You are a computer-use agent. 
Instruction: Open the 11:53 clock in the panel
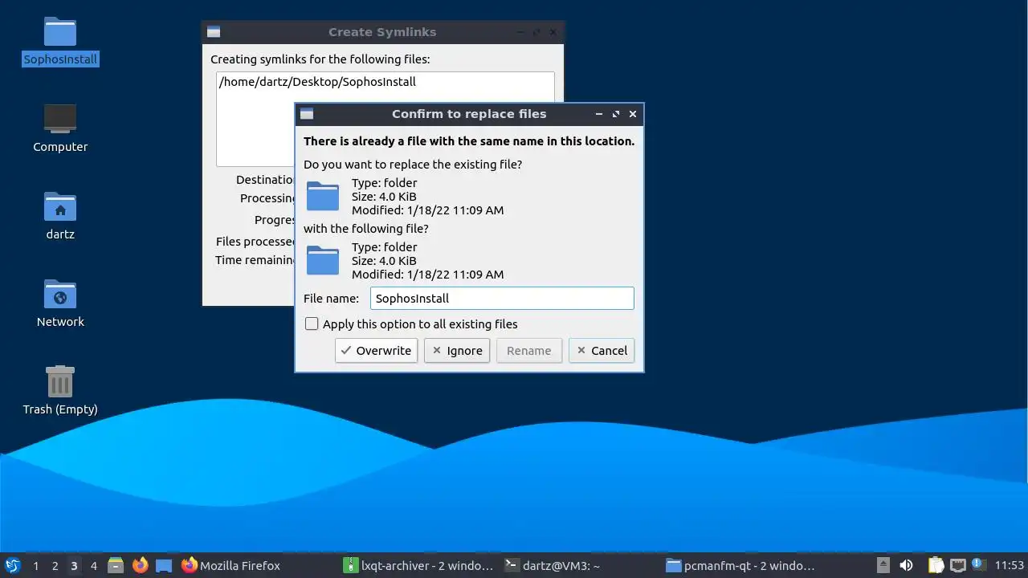tap(1009, 565)
